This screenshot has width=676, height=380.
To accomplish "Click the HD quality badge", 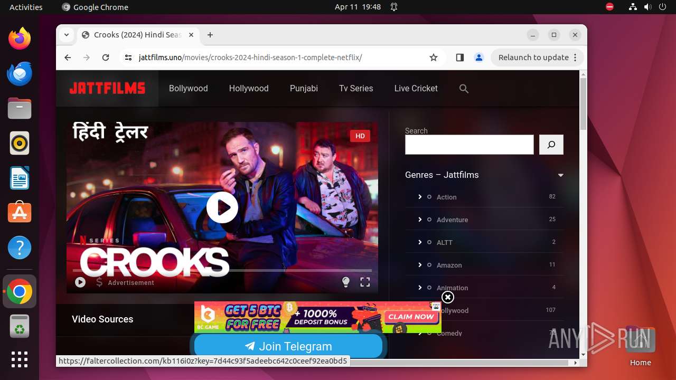I will coord(360,136).
